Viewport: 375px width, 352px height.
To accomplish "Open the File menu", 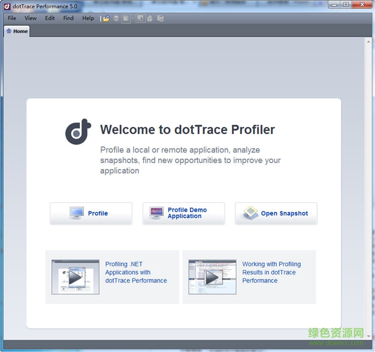I will click(x=12, y=18).
